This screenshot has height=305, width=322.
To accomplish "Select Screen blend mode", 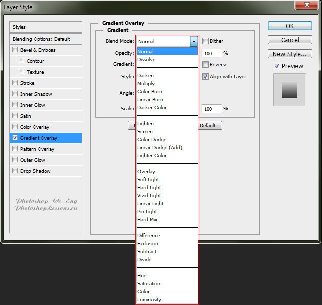I will (x=145, y=132).
